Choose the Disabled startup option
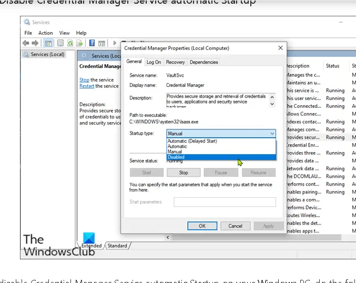The image size is (356, 283). click(x=221, y=157)
